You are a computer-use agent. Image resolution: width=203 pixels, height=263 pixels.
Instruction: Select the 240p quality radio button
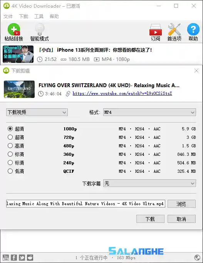(10, 162)
